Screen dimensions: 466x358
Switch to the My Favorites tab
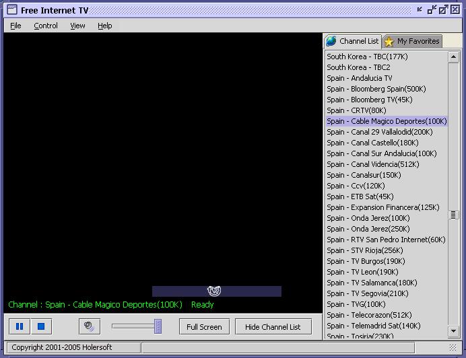point(412,41)
